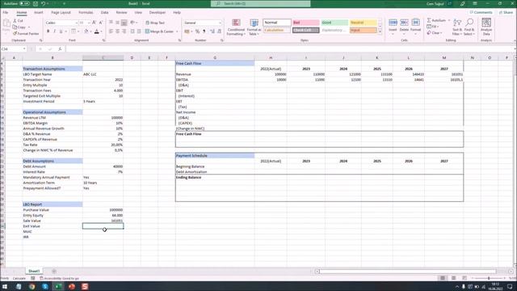
Task: Toggle Bold formatting
Action: (x=48, y=32)
